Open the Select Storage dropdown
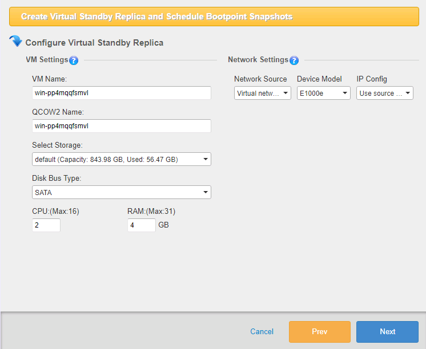 coord(122,160)
